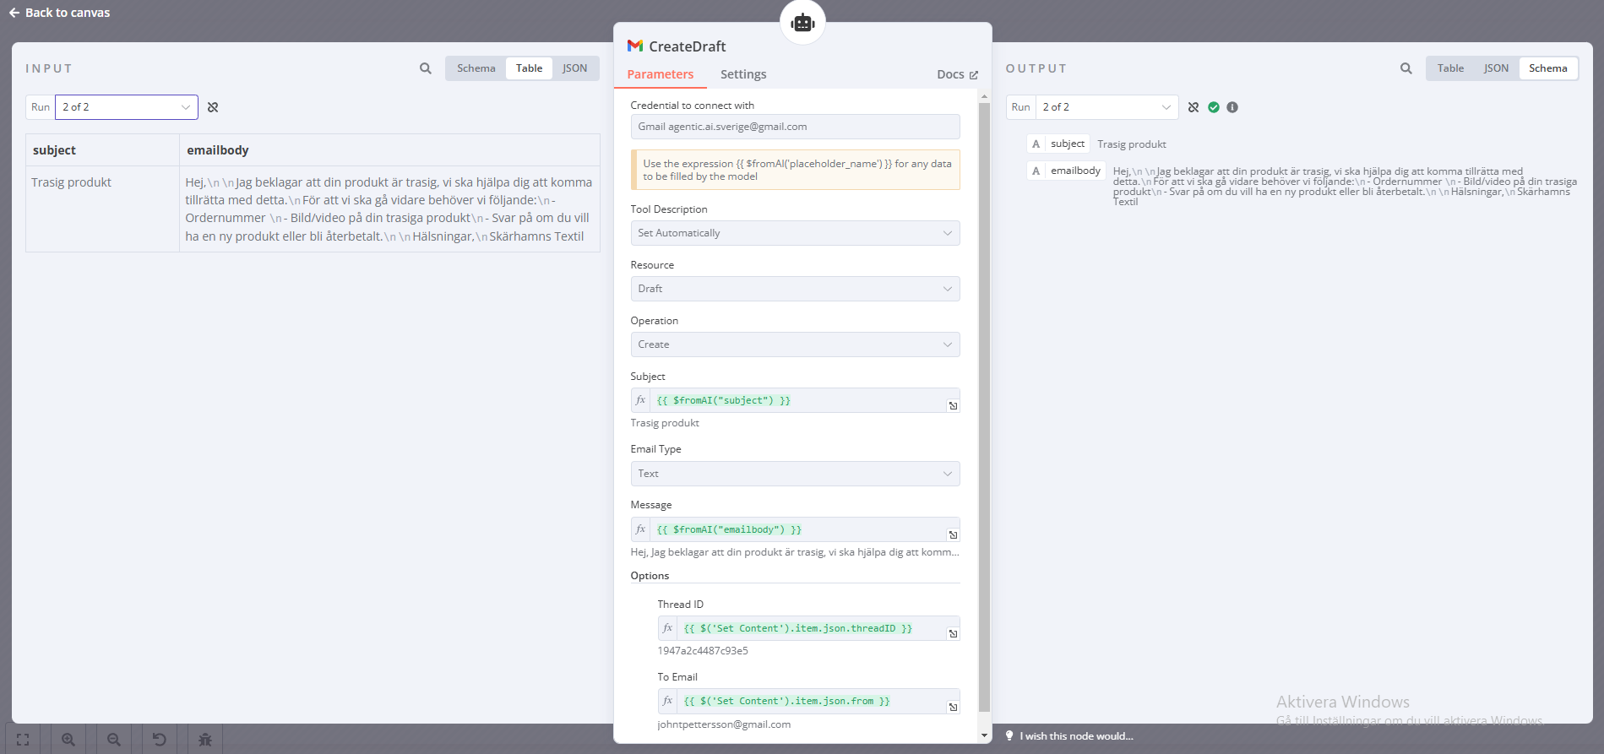
Task: Open the Settings tab
Action: [743, 74]
